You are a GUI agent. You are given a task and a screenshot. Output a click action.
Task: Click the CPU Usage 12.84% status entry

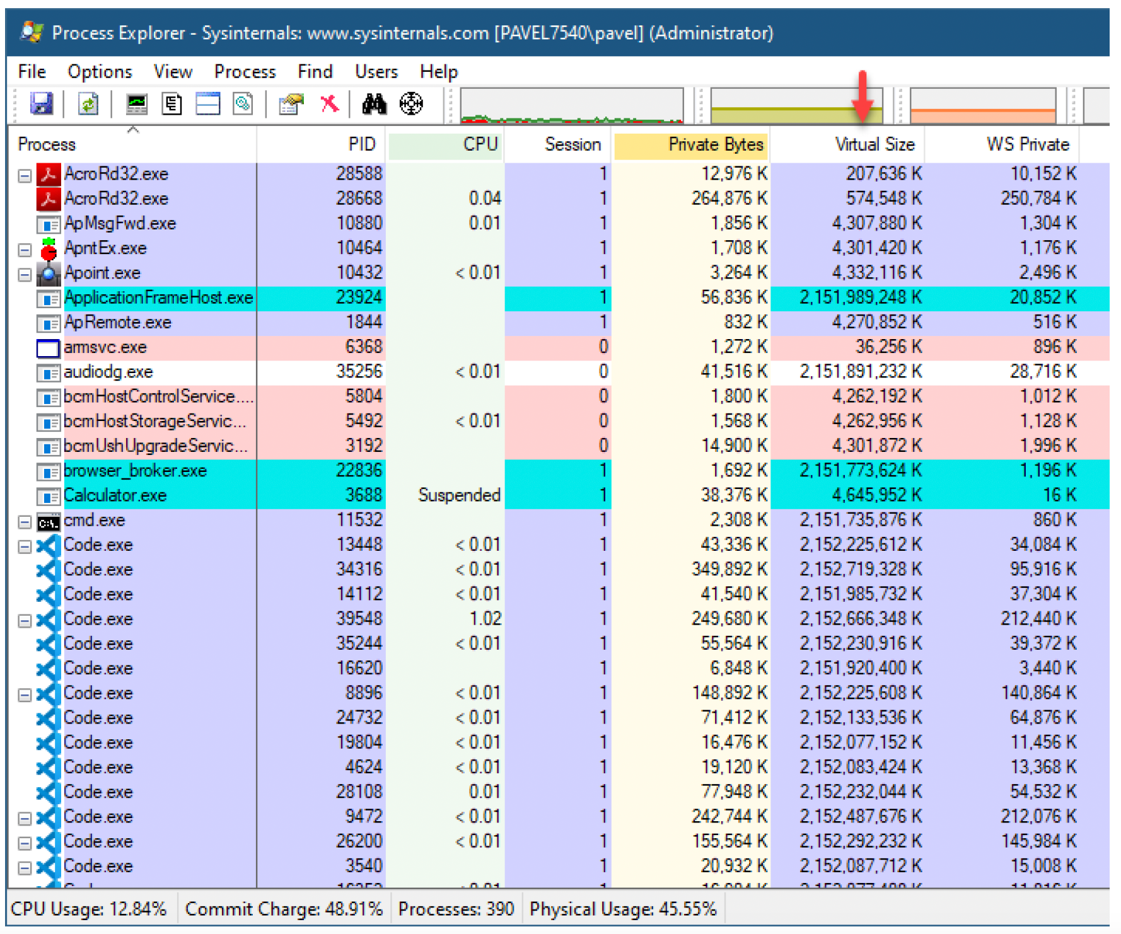(x=89, y=909)
